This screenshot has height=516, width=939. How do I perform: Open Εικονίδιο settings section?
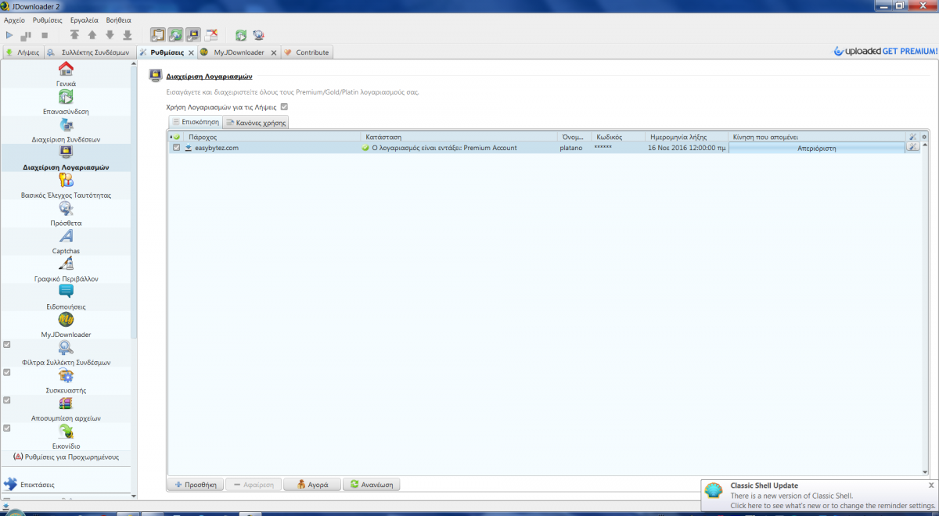[x=66, y=437]
